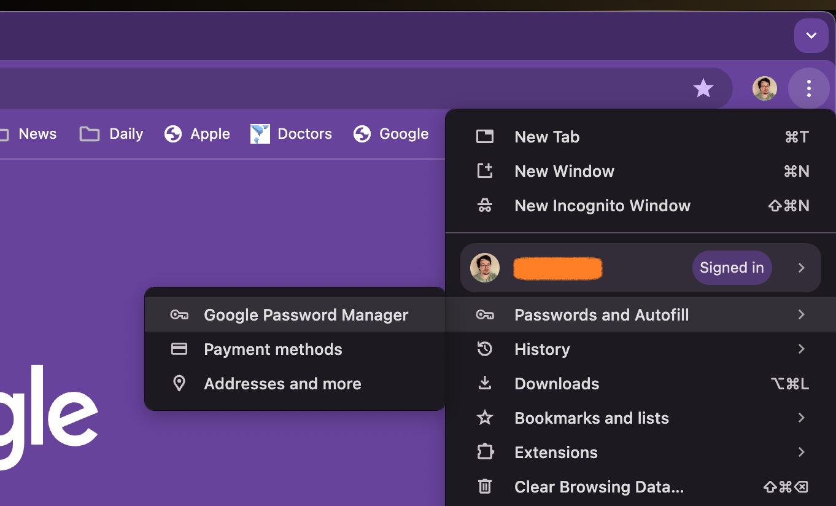Viewport: 836px width, 506px height.
Task: Open the profile avatar in the toolbar
Action: 765,88
